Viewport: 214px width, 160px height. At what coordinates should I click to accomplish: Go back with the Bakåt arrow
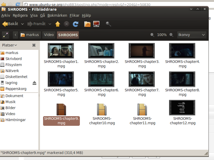tap(10, 24)
